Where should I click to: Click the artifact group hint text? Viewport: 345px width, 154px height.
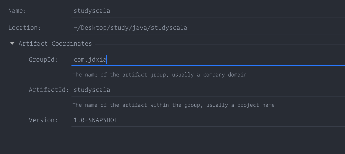pyautogui.click(x=159, y=75)
